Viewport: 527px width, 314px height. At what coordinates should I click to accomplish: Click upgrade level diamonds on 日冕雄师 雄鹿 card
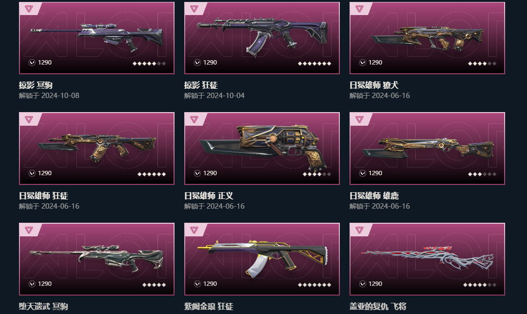(x=482, y=174)
